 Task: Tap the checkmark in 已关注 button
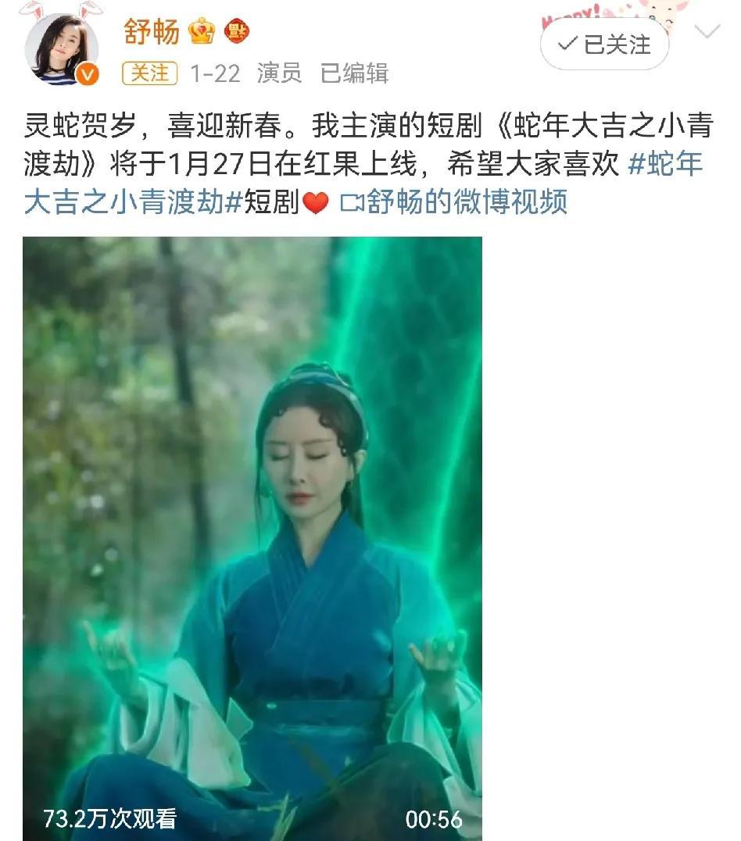(x=567, y=44)
